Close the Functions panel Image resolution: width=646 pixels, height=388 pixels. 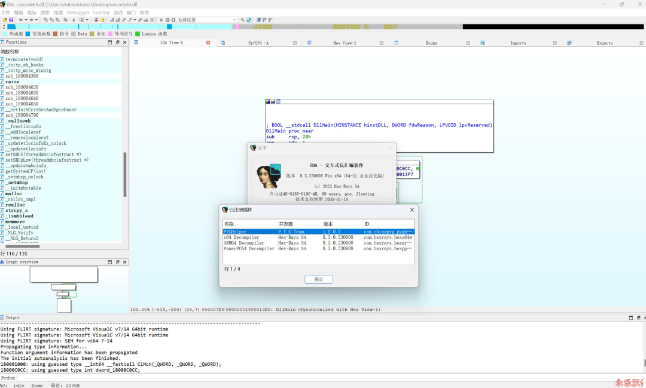(125, 43)
